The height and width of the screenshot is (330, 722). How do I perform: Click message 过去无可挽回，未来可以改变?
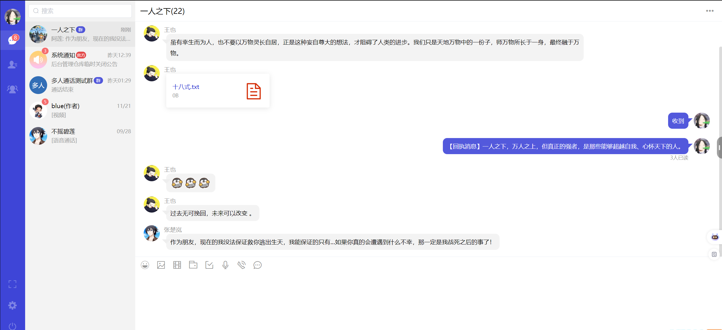click(x=213, y=213)
